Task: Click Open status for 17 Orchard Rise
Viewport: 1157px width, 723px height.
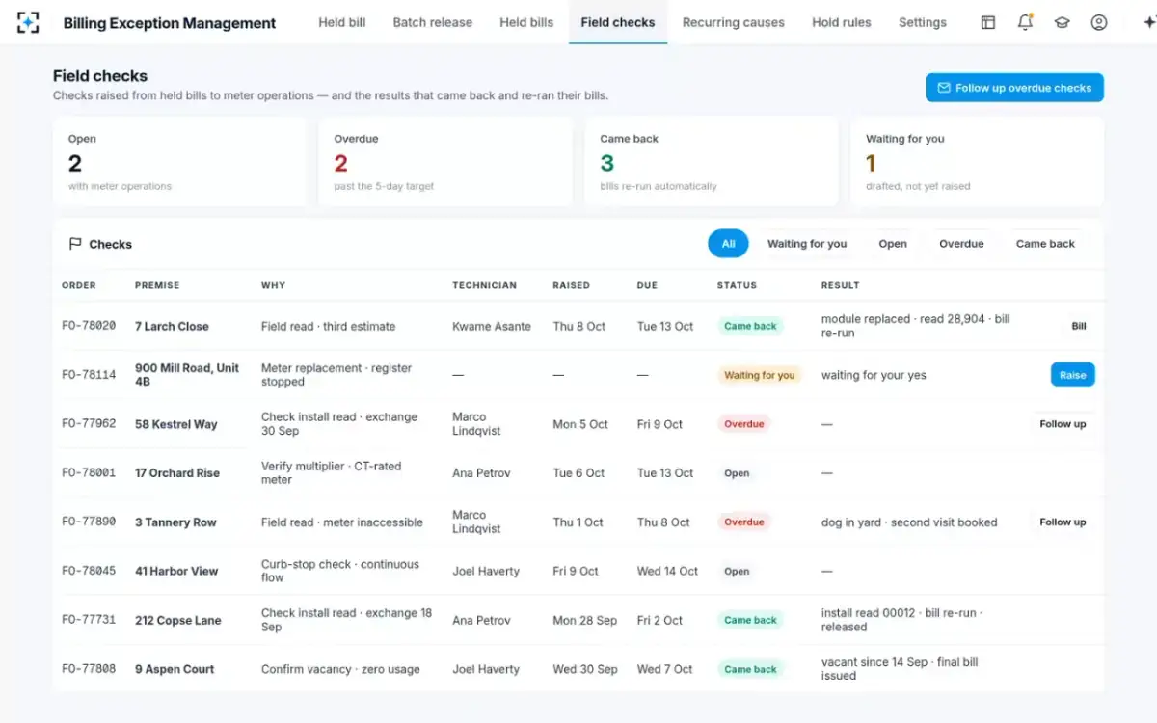Action: [737, 473]
